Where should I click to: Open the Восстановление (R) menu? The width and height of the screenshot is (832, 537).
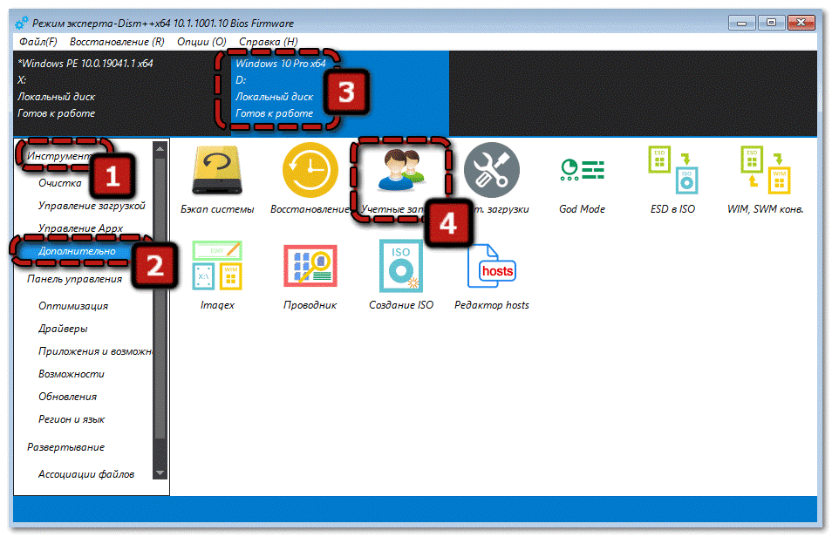pos(117,41)
